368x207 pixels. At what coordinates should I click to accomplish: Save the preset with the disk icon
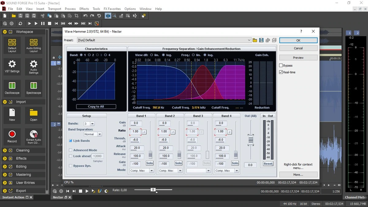(261, 40)
